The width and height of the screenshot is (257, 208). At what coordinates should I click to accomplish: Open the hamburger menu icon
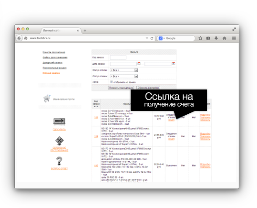[x=234, y=38]
